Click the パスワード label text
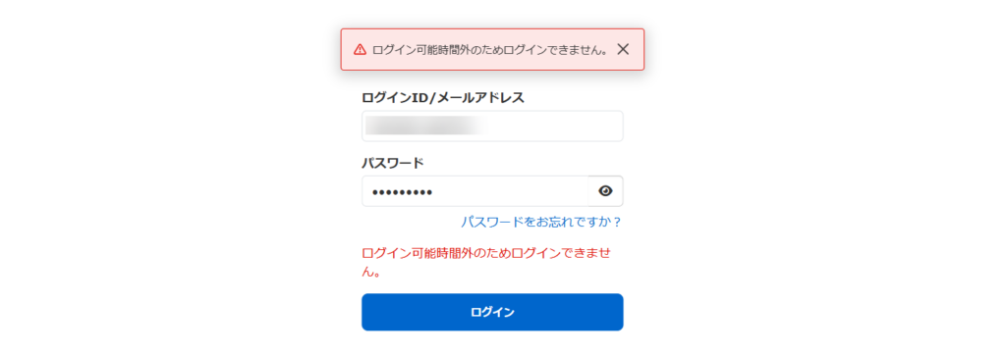This screenshot has width=1006, height=355. [393, 163]
